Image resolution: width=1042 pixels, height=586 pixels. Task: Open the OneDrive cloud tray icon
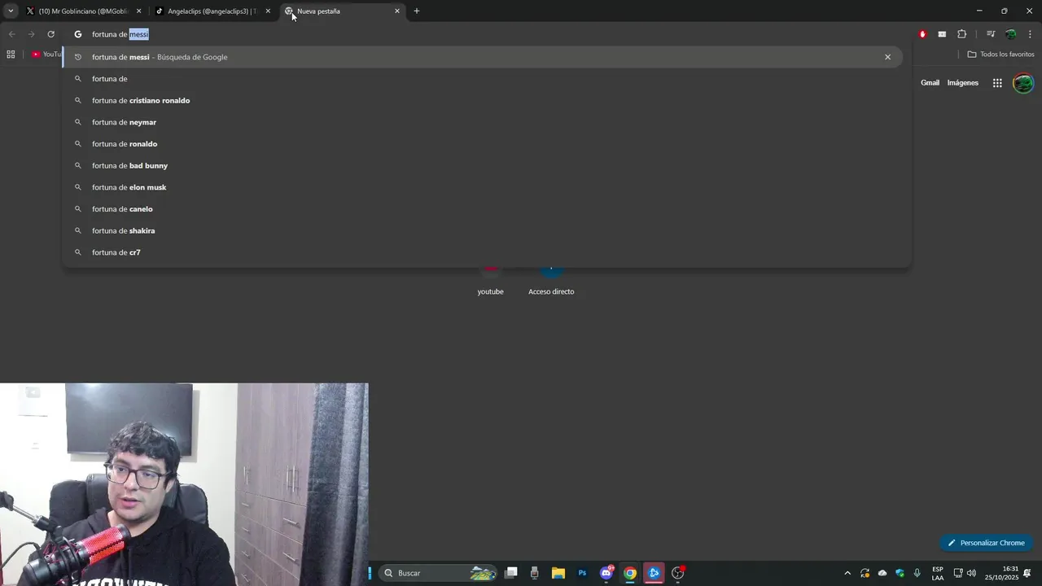click(x=882, y=573)
